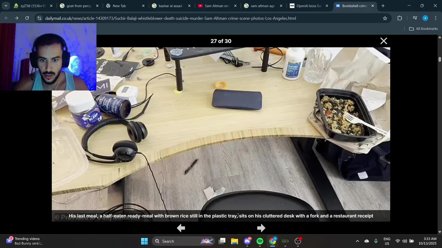The height and width of the screenshot is (248, 442).
Task: Open Discord from the taskbar
Action: click(247, 241)
